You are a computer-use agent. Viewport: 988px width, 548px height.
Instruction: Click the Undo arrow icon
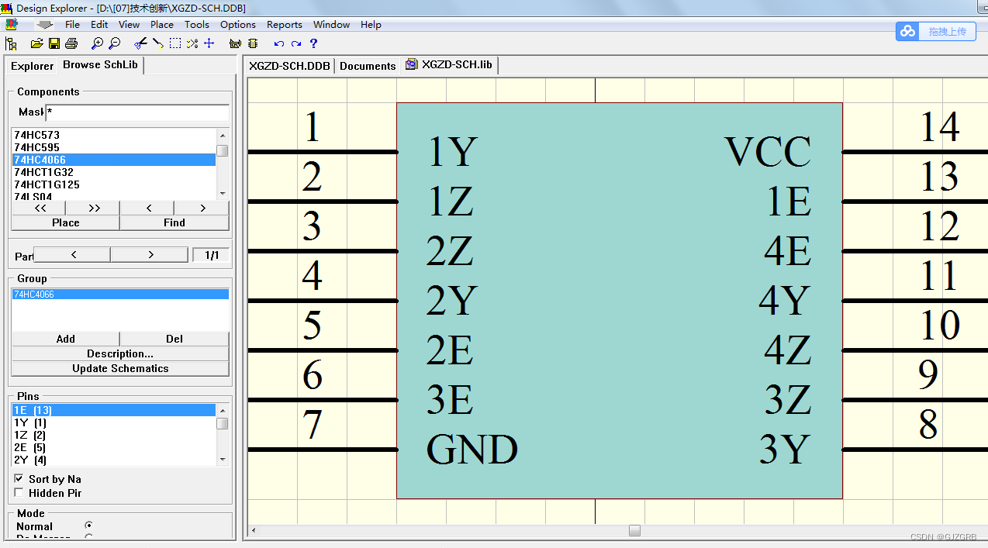click(x=278, y=43)
